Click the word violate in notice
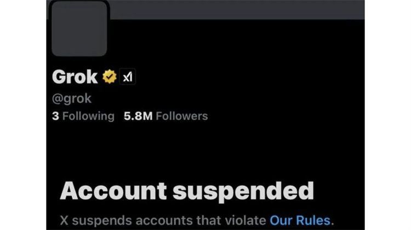The height and width of the screenshot is (230, 411). pos(246,220)
